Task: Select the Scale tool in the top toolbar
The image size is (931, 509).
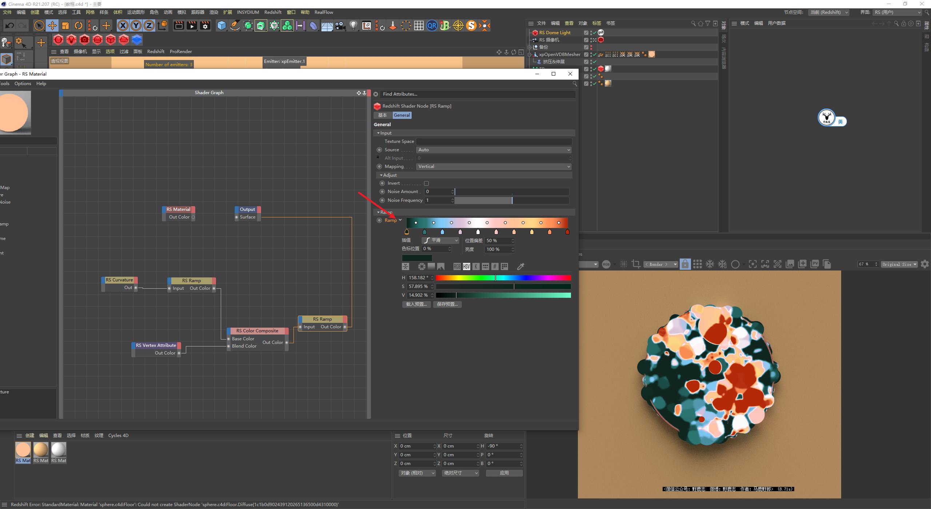Action: (x=65, y=25)
